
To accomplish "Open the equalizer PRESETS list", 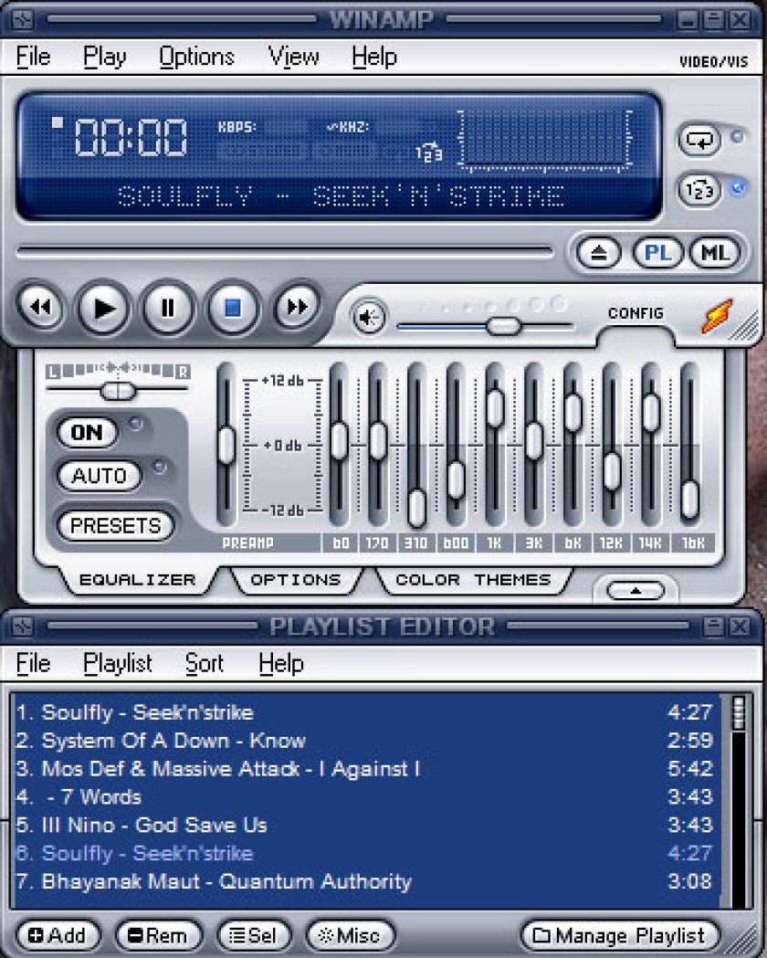I will pos(115,525).
